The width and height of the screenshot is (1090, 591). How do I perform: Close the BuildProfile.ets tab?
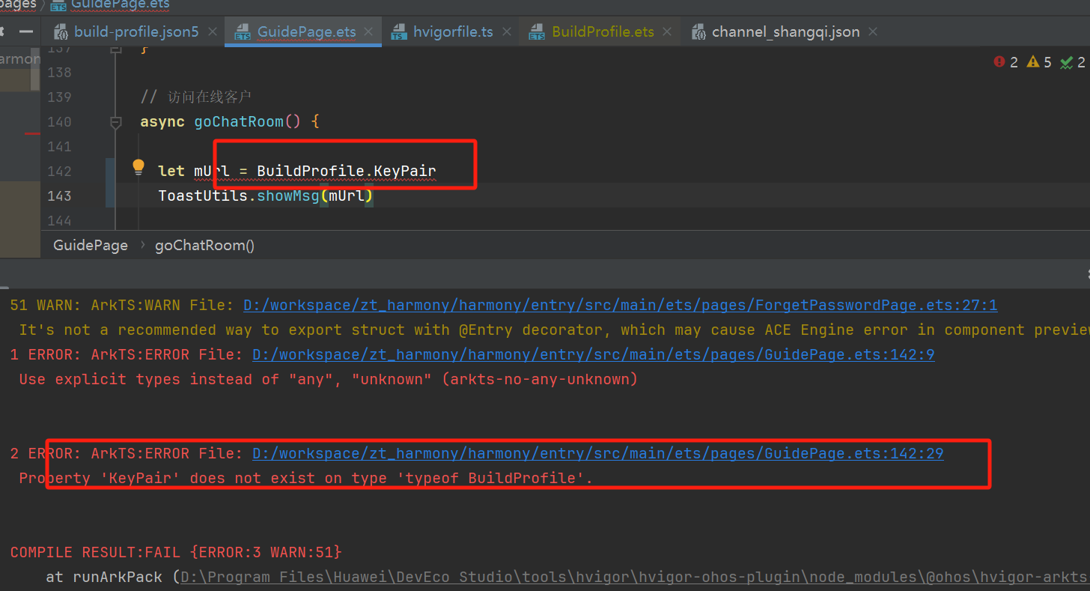tap(668, 32)
